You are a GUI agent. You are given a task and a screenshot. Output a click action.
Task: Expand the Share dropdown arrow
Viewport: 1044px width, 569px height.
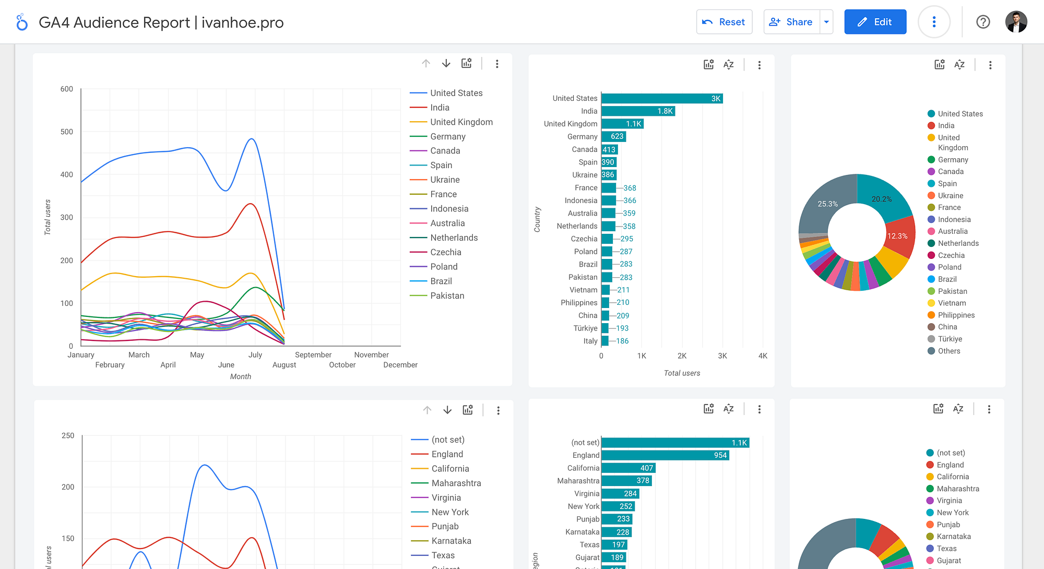(x=826, y=22)
